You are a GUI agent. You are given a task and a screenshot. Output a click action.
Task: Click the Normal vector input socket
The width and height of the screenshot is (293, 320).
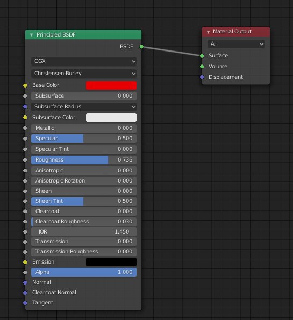click(25, 282)
